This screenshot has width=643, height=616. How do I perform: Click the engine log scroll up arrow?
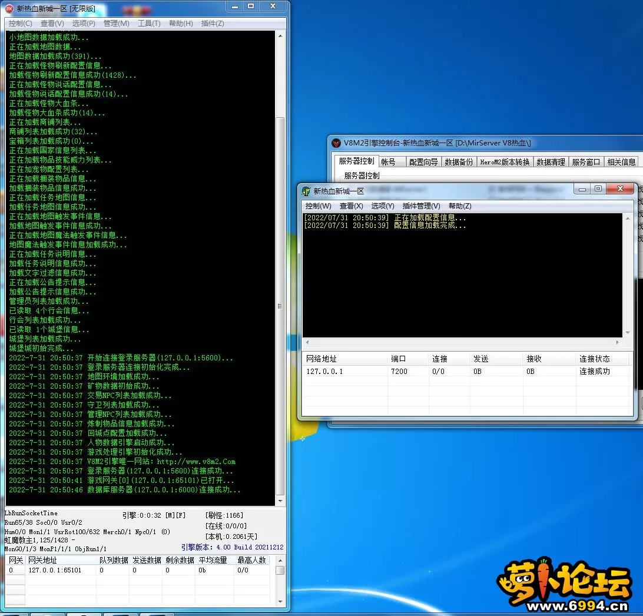click(x=280, y=36)
